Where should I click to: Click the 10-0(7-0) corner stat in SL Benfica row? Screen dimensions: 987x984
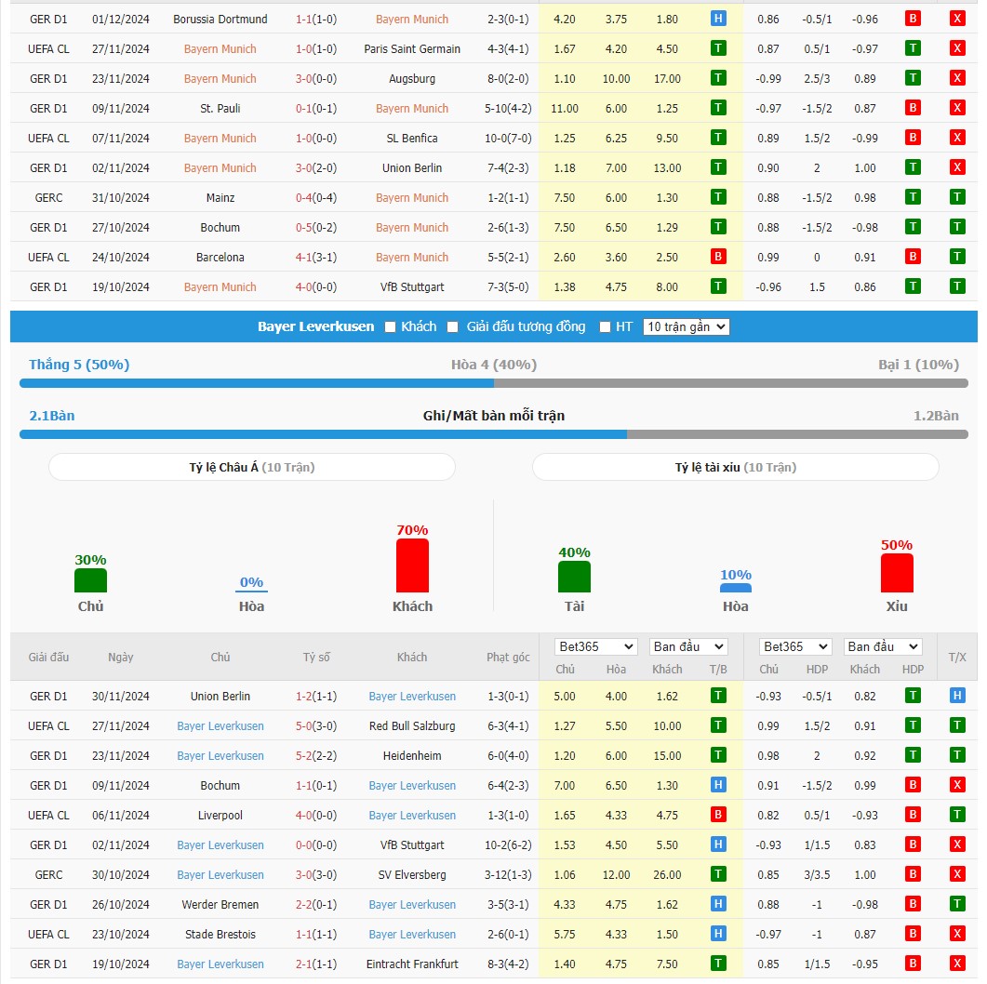508,139
